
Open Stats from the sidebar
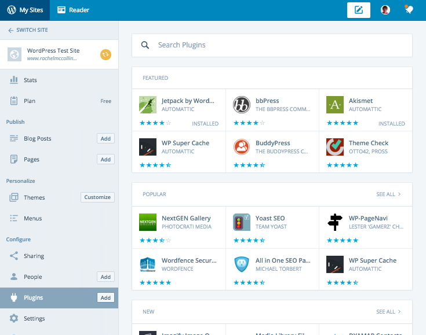coord(59,80)
